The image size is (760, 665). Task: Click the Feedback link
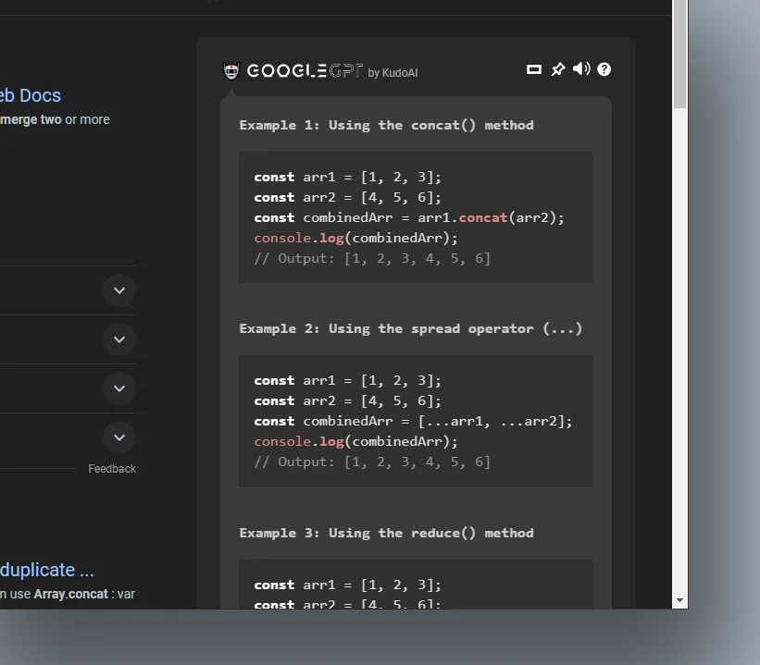(112, 469)
